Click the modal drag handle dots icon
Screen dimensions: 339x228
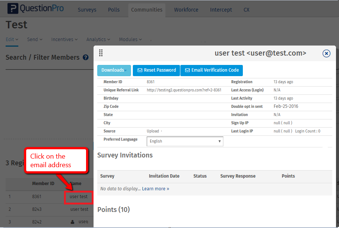coord(101,53)
